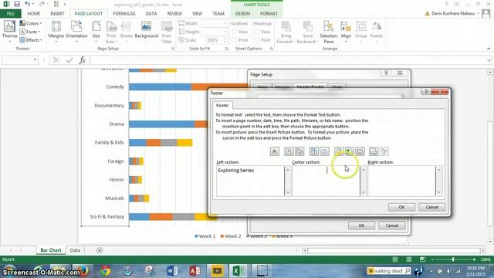Cancel the Footer dialog
Image resolution: width=494 pixels, height=278 pixels.
coord(432,207)
